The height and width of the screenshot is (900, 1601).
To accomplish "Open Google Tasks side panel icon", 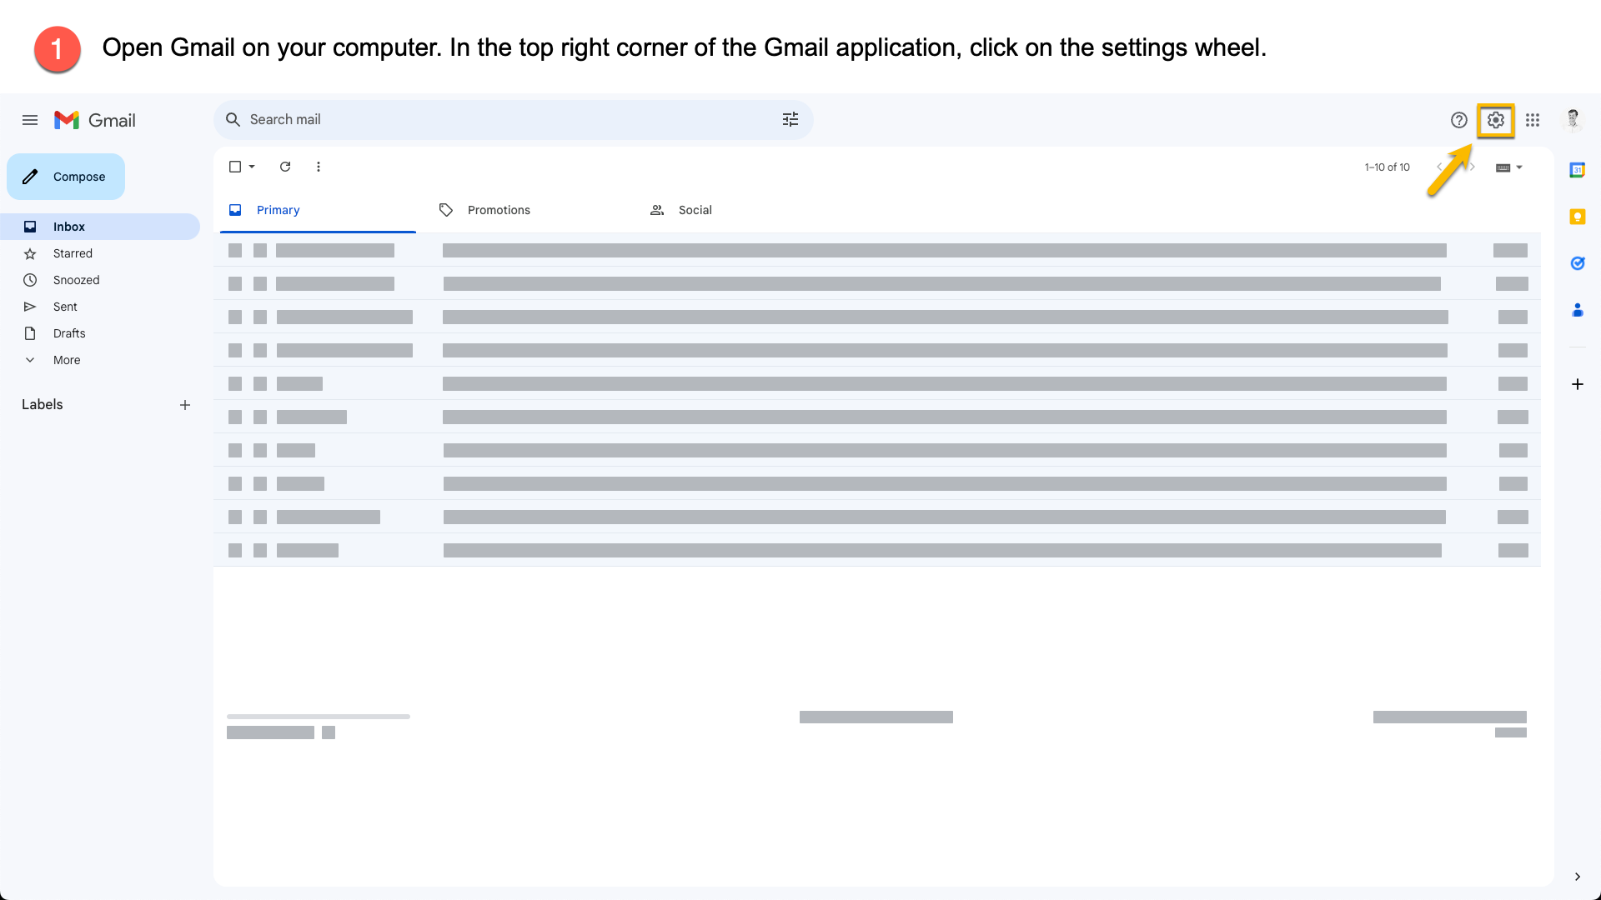I will click(1577, 263).
